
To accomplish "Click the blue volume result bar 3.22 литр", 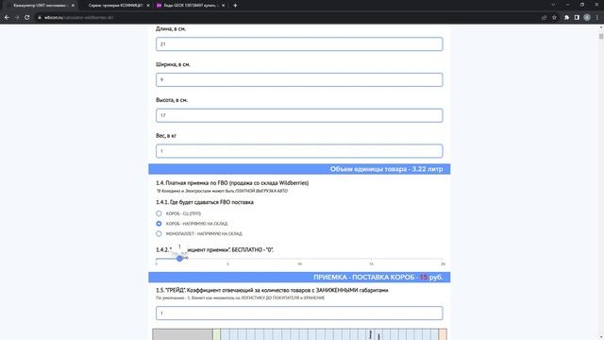I will pos(299,169).
